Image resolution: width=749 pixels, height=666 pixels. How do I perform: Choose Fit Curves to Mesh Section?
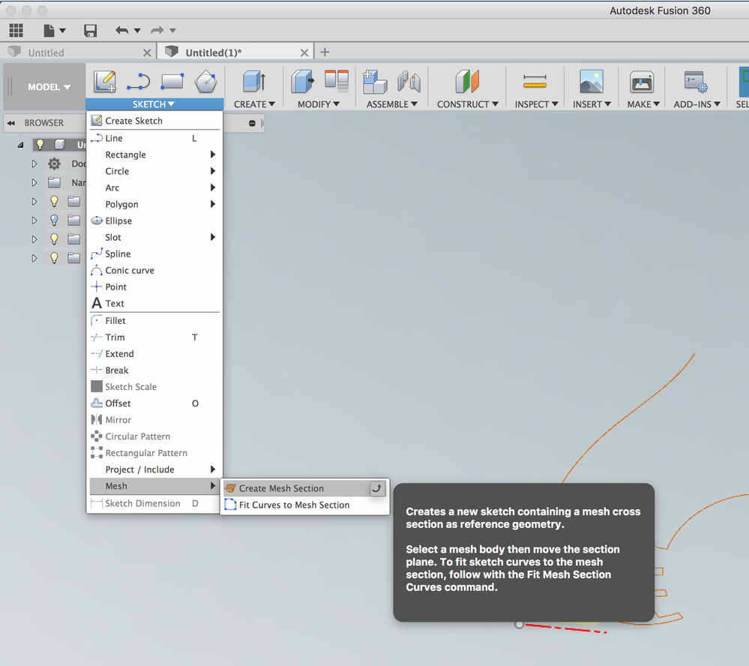304,505
